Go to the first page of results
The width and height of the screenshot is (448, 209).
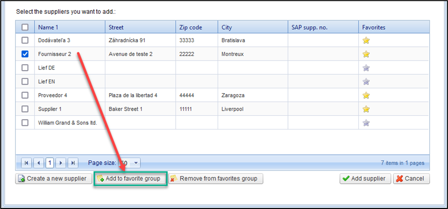[26, 163]
